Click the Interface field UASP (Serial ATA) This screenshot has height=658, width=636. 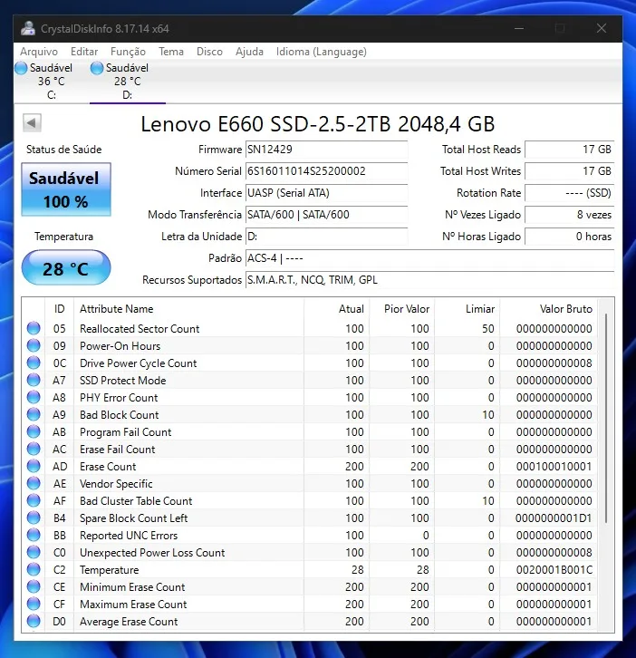326,193
